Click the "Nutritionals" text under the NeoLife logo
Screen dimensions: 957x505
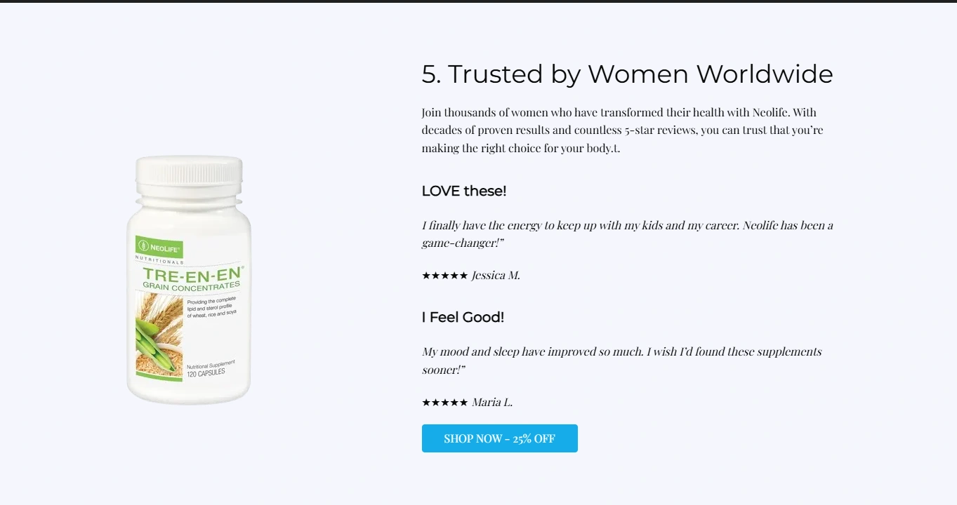159,261
